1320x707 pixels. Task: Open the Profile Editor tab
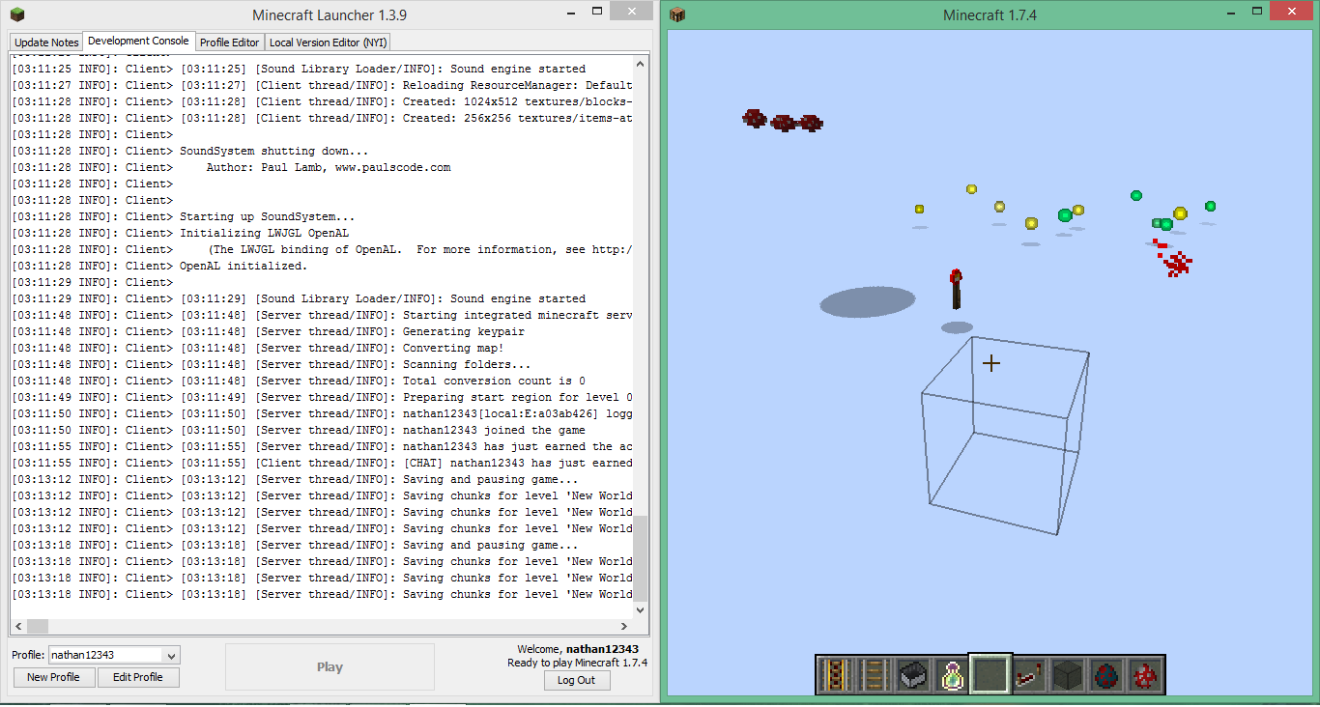[229, 42]
